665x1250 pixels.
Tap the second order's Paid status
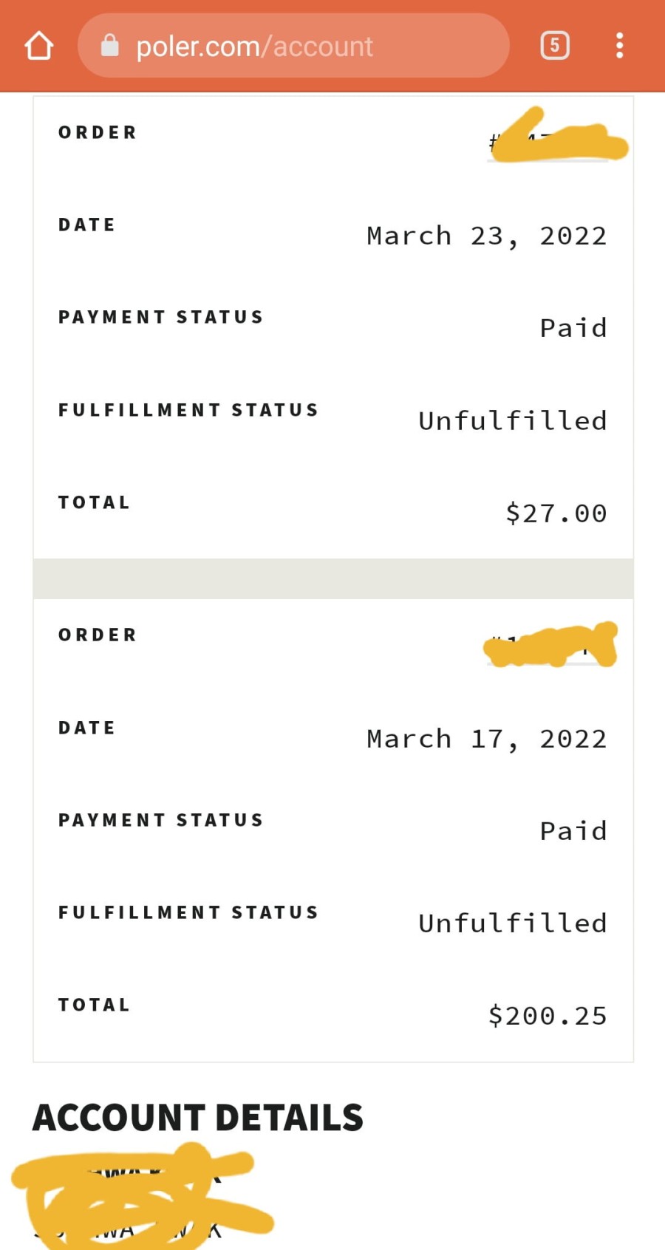tap(573, 831)
